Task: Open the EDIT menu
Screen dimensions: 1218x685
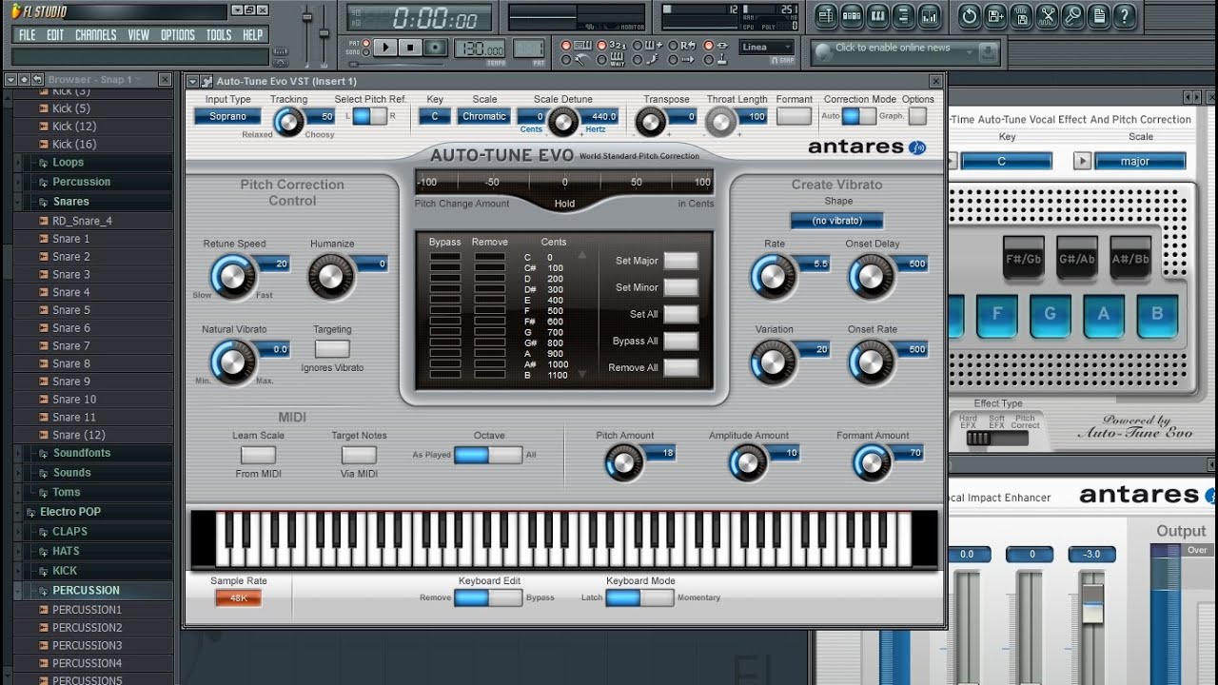Action: pos(55,35)
